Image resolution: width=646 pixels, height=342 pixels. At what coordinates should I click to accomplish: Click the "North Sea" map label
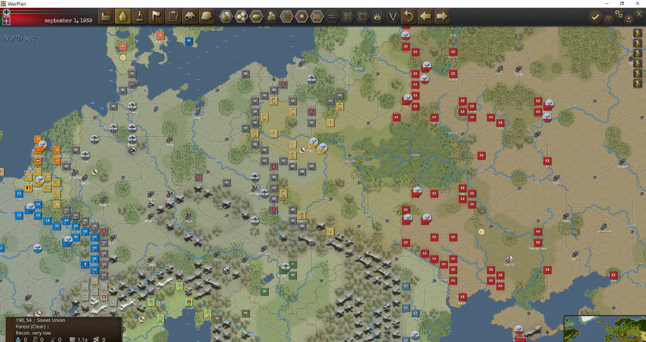tap(20, 38)
